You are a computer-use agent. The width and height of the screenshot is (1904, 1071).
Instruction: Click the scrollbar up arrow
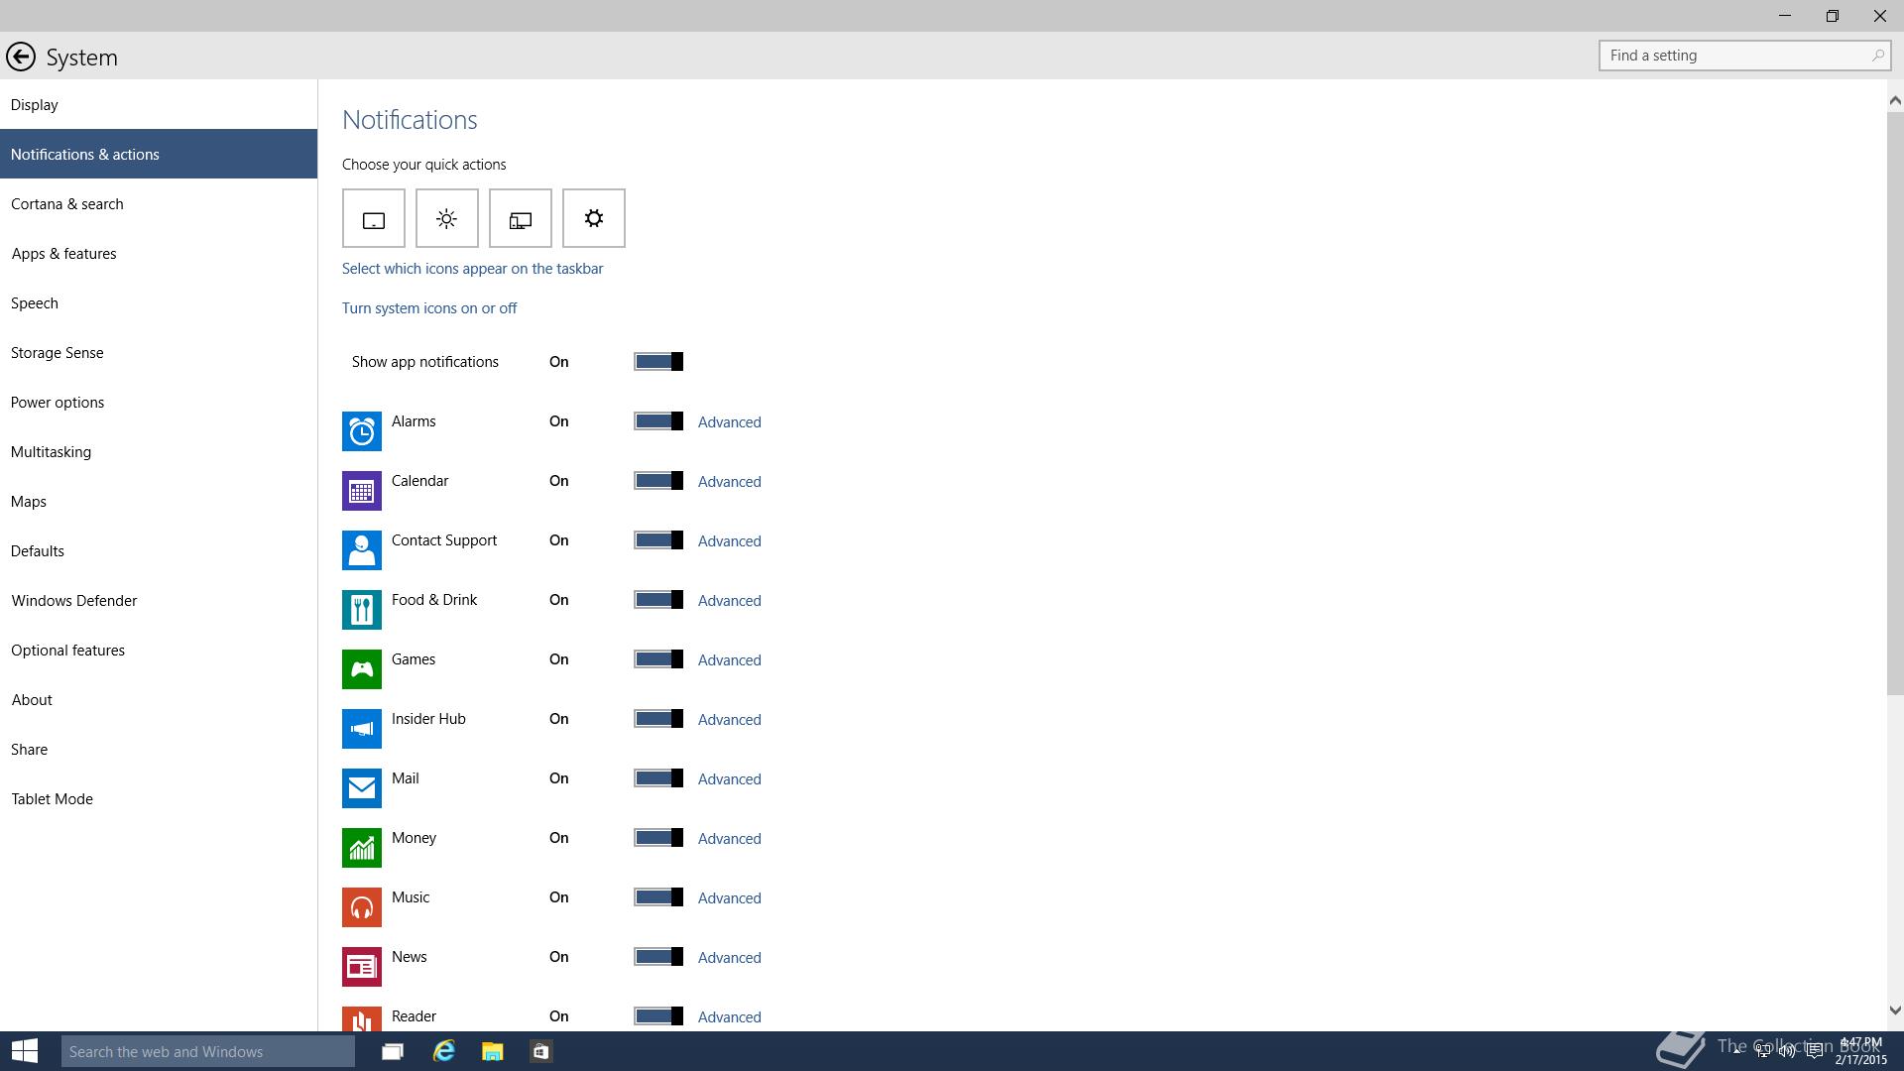coord(1895,100)
